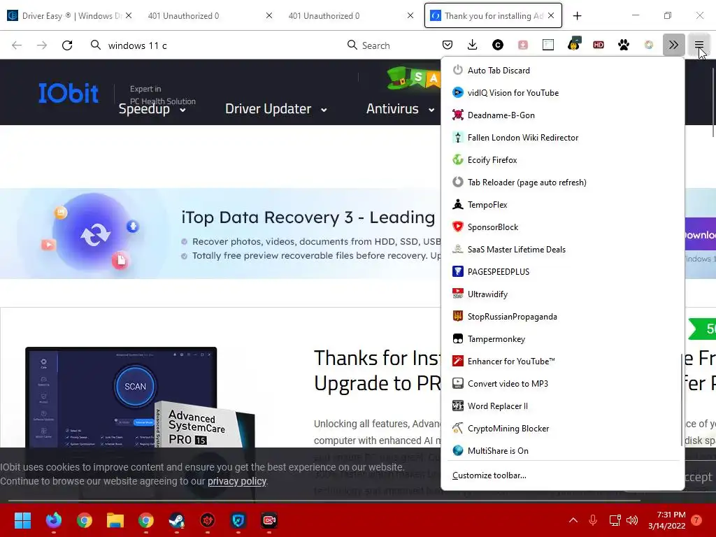Go back to previous page
716x537 pixels.
pyautogui.click(x=17, y=45)
